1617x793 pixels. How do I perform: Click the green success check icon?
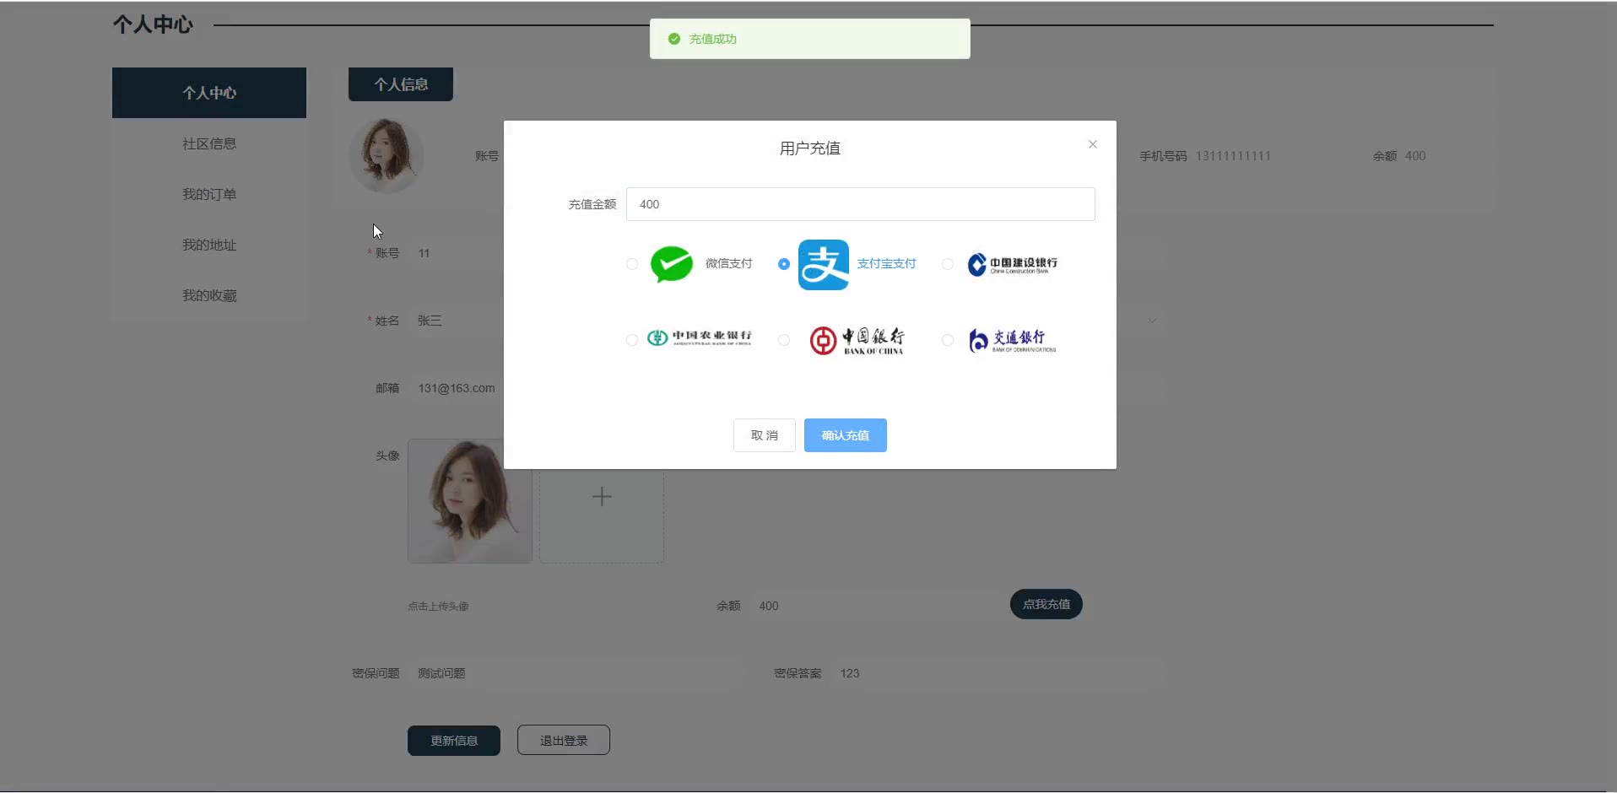[x=674, y=39]
